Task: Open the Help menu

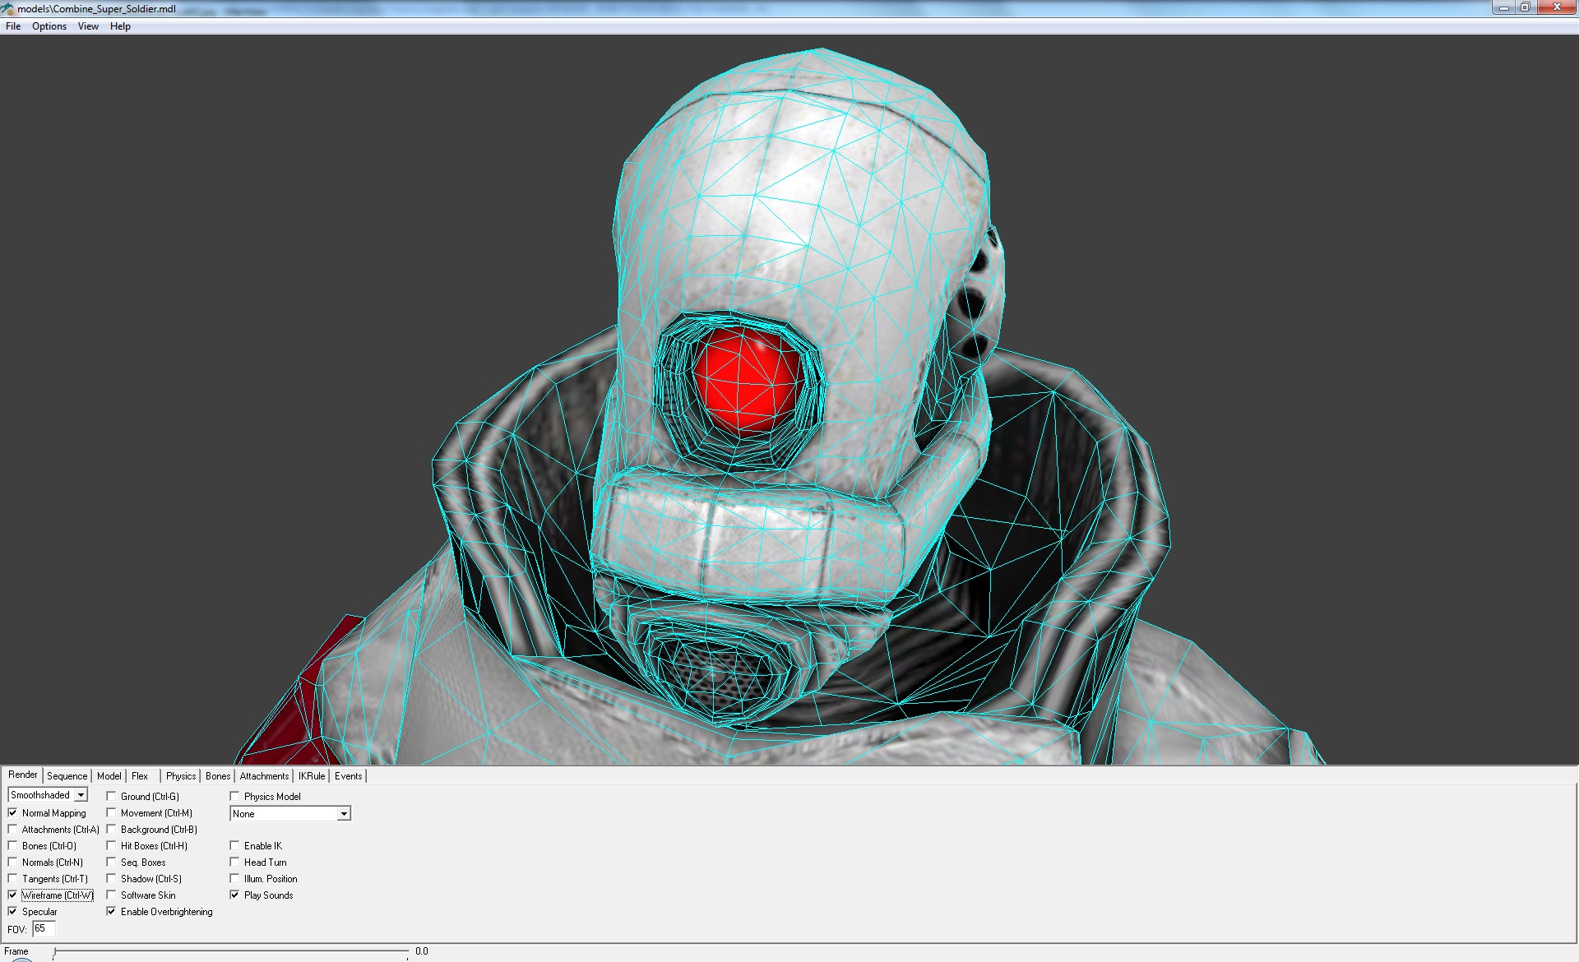Action: tap(120, 26)
